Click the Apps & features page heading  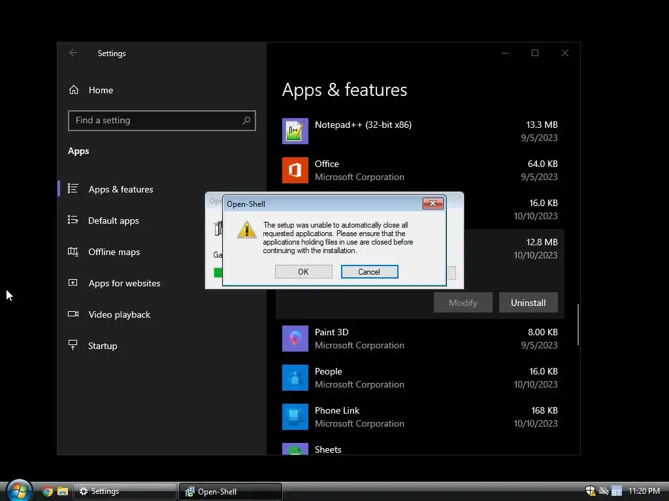tap(345, 90)
